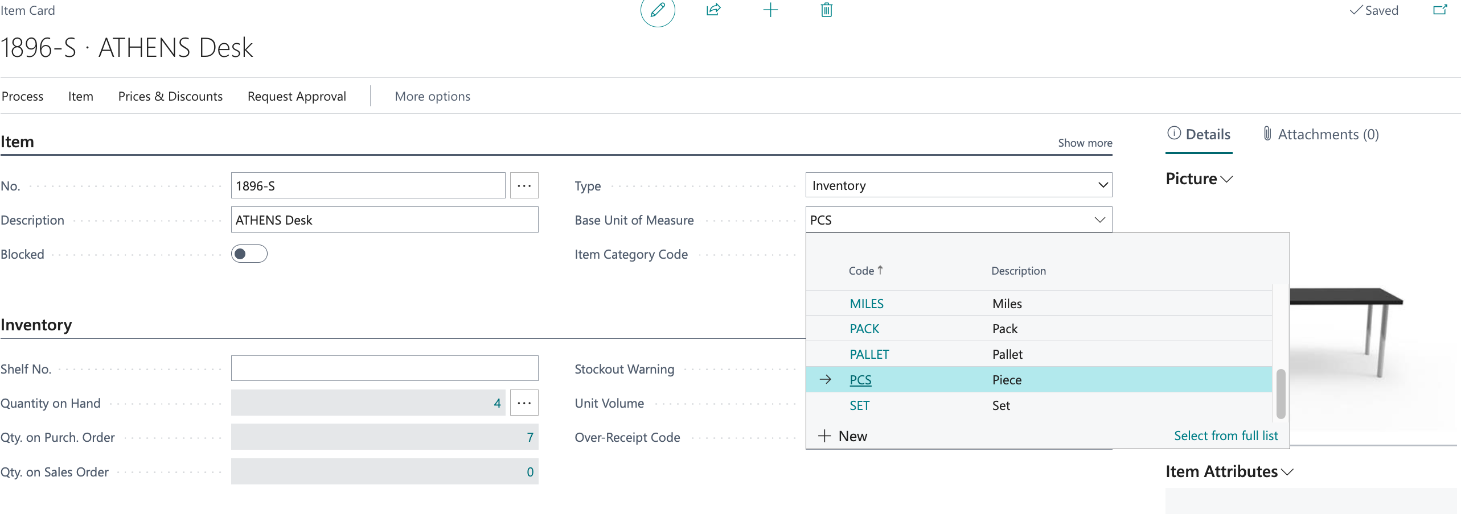Click the plus New option in dropdown list
The width and height of the screenshot is (1461, 514).
(x=843, y=436)
